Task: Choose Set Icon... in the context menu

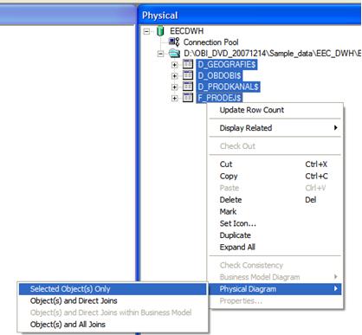Action: coord(275,223)
